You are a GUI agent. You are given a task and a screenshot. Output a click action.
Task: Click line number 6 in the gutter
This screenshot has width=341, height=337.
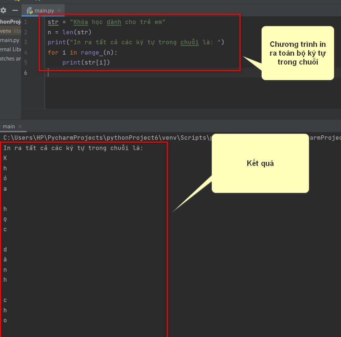point(26,73)
